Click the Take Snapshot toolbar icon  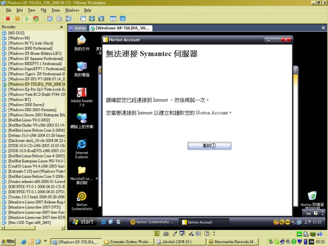pos(50,18)
